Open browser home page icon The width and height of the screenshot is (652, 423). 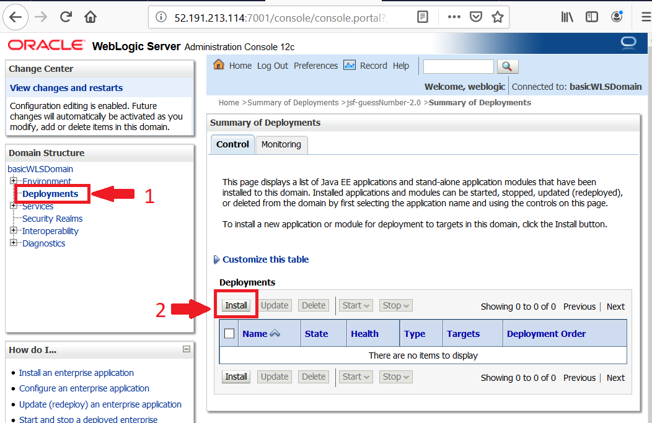[90, 17]
